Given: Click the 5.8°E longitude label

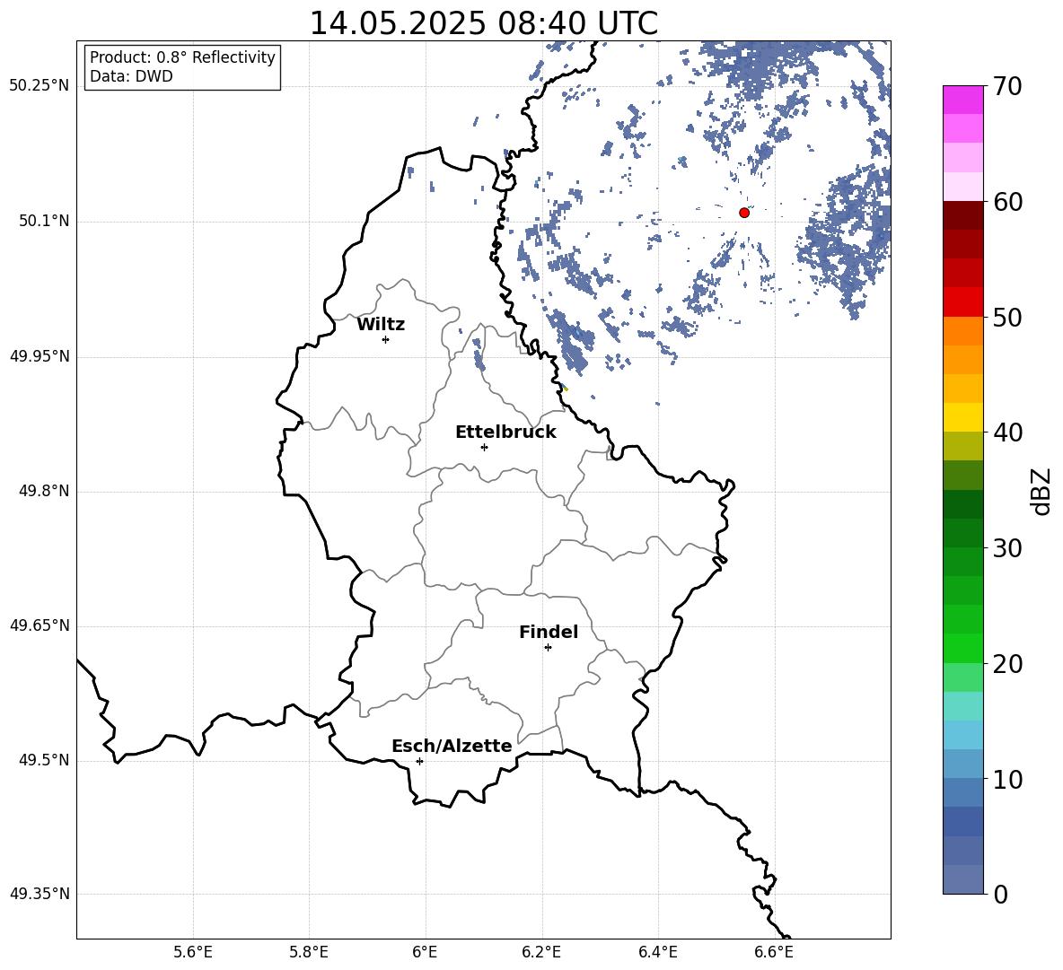Looking at the screenshot, I should tap(309, 952).
